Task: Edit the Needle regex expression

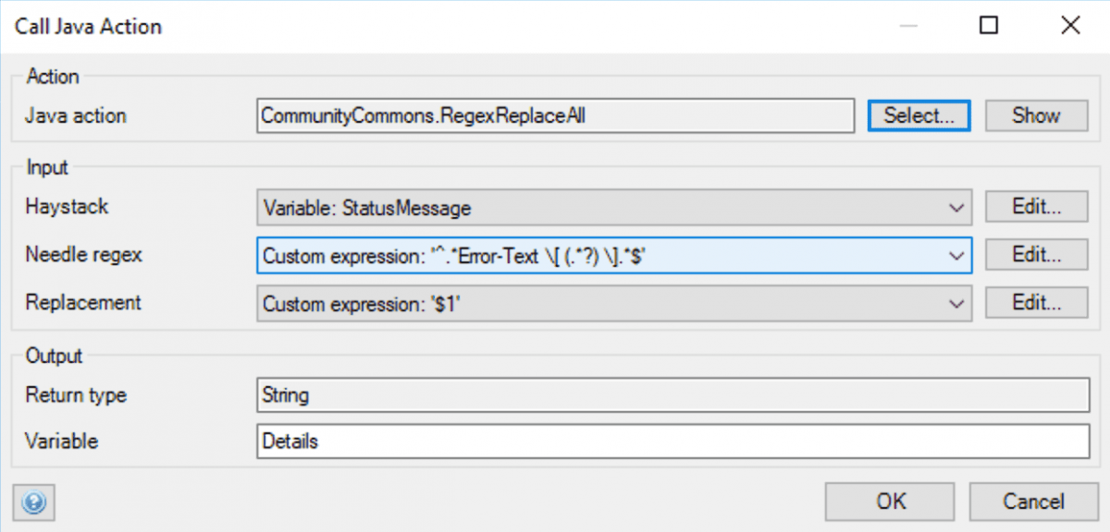Action: tap(1036, 255)
